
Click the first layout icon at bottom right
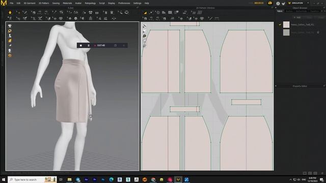(x=305, y=173)
